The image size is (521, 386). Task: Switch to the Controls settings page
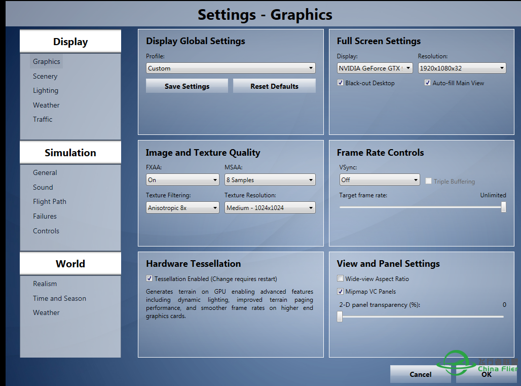(46, 231)
